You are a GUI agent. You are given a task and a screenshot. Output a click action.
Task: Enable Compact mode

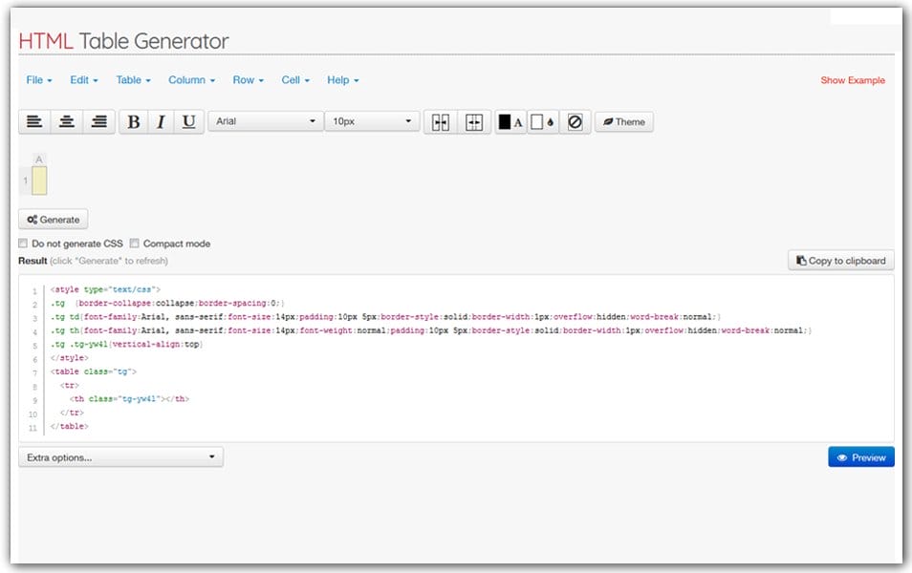(135, 244)
